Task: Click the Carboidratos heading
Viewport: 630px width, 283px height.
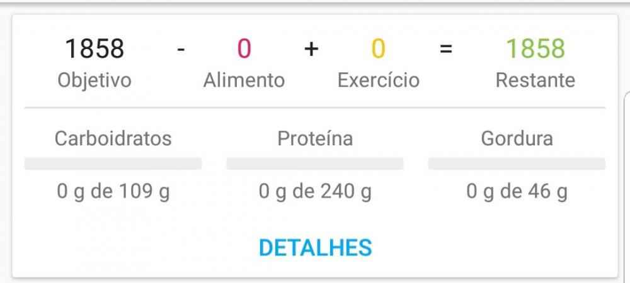Action: pos(113,138)
